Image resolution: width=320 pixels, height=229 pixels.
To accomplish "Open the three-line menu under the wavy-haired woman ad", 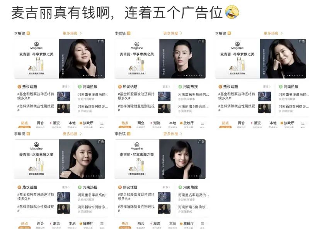I will click(102, 224).
